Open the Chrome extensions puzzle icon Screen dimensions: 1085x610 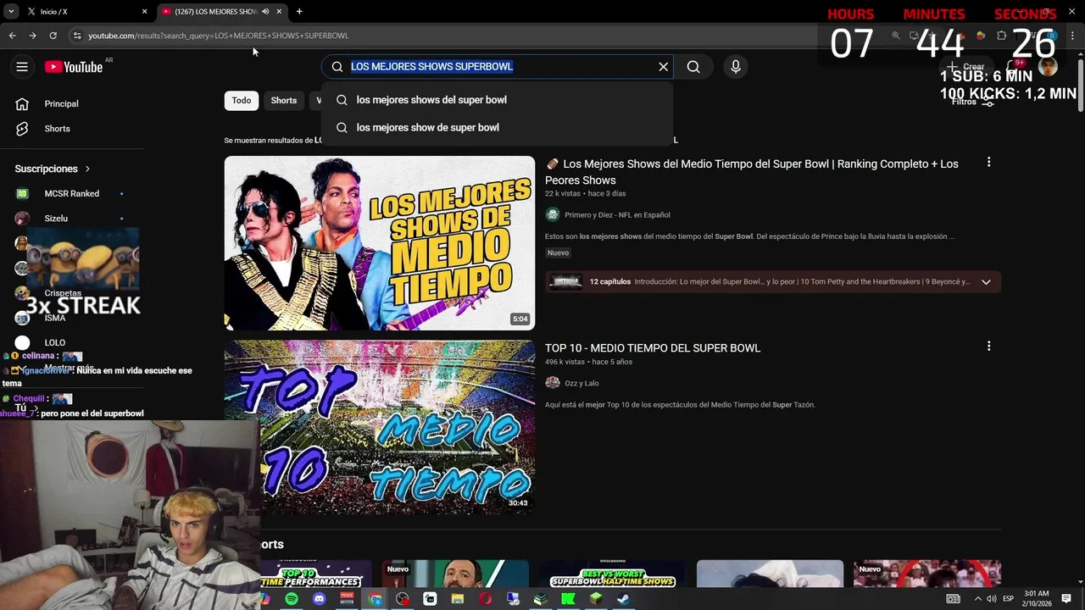pyautogui.click(x=1002, y=36)
